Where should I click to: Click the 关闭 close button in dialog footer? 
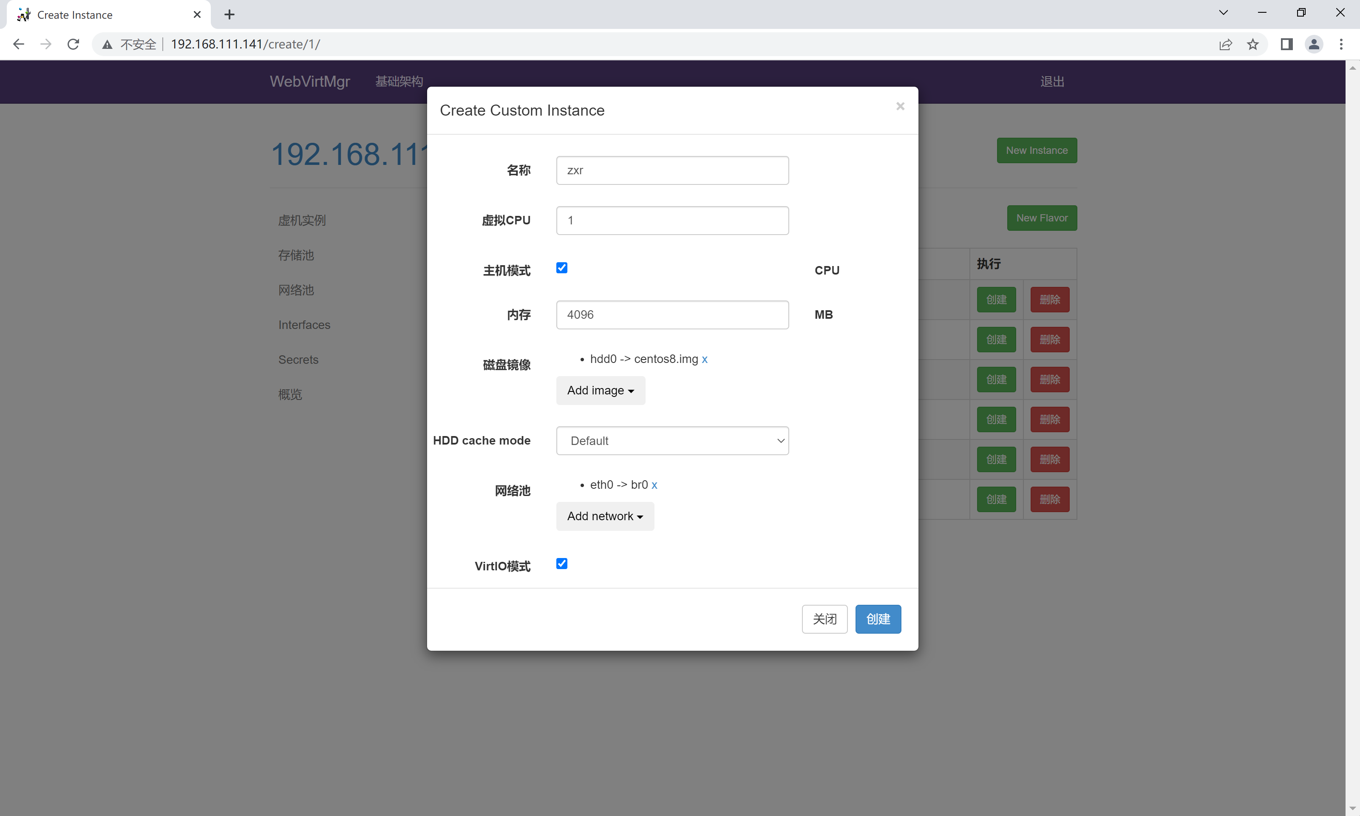824,619
